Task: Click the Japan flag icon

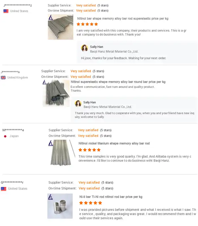Action: (5, 136)
